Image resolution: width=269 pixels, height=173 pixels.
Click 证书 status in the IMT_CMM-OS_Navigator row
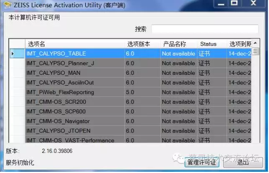point(204,121)
